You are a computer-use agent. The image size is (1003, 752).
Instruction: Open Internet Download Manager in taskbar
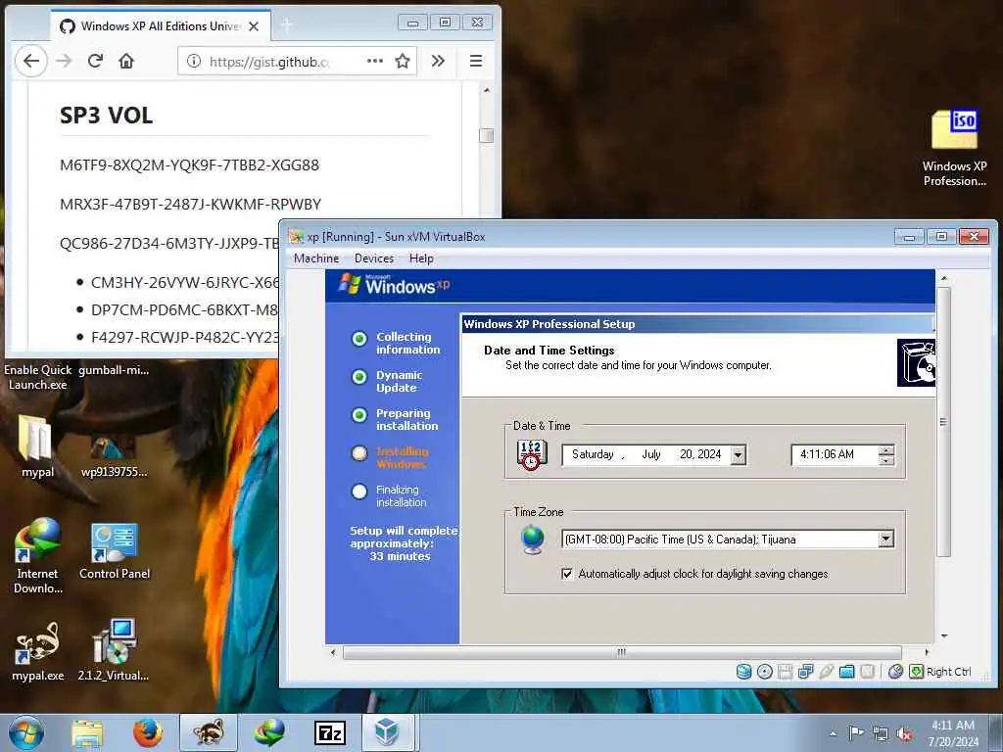click(x=269, y=732)
